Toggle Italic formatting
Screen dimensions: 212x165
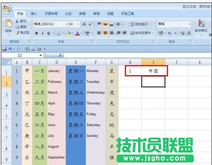42,33
